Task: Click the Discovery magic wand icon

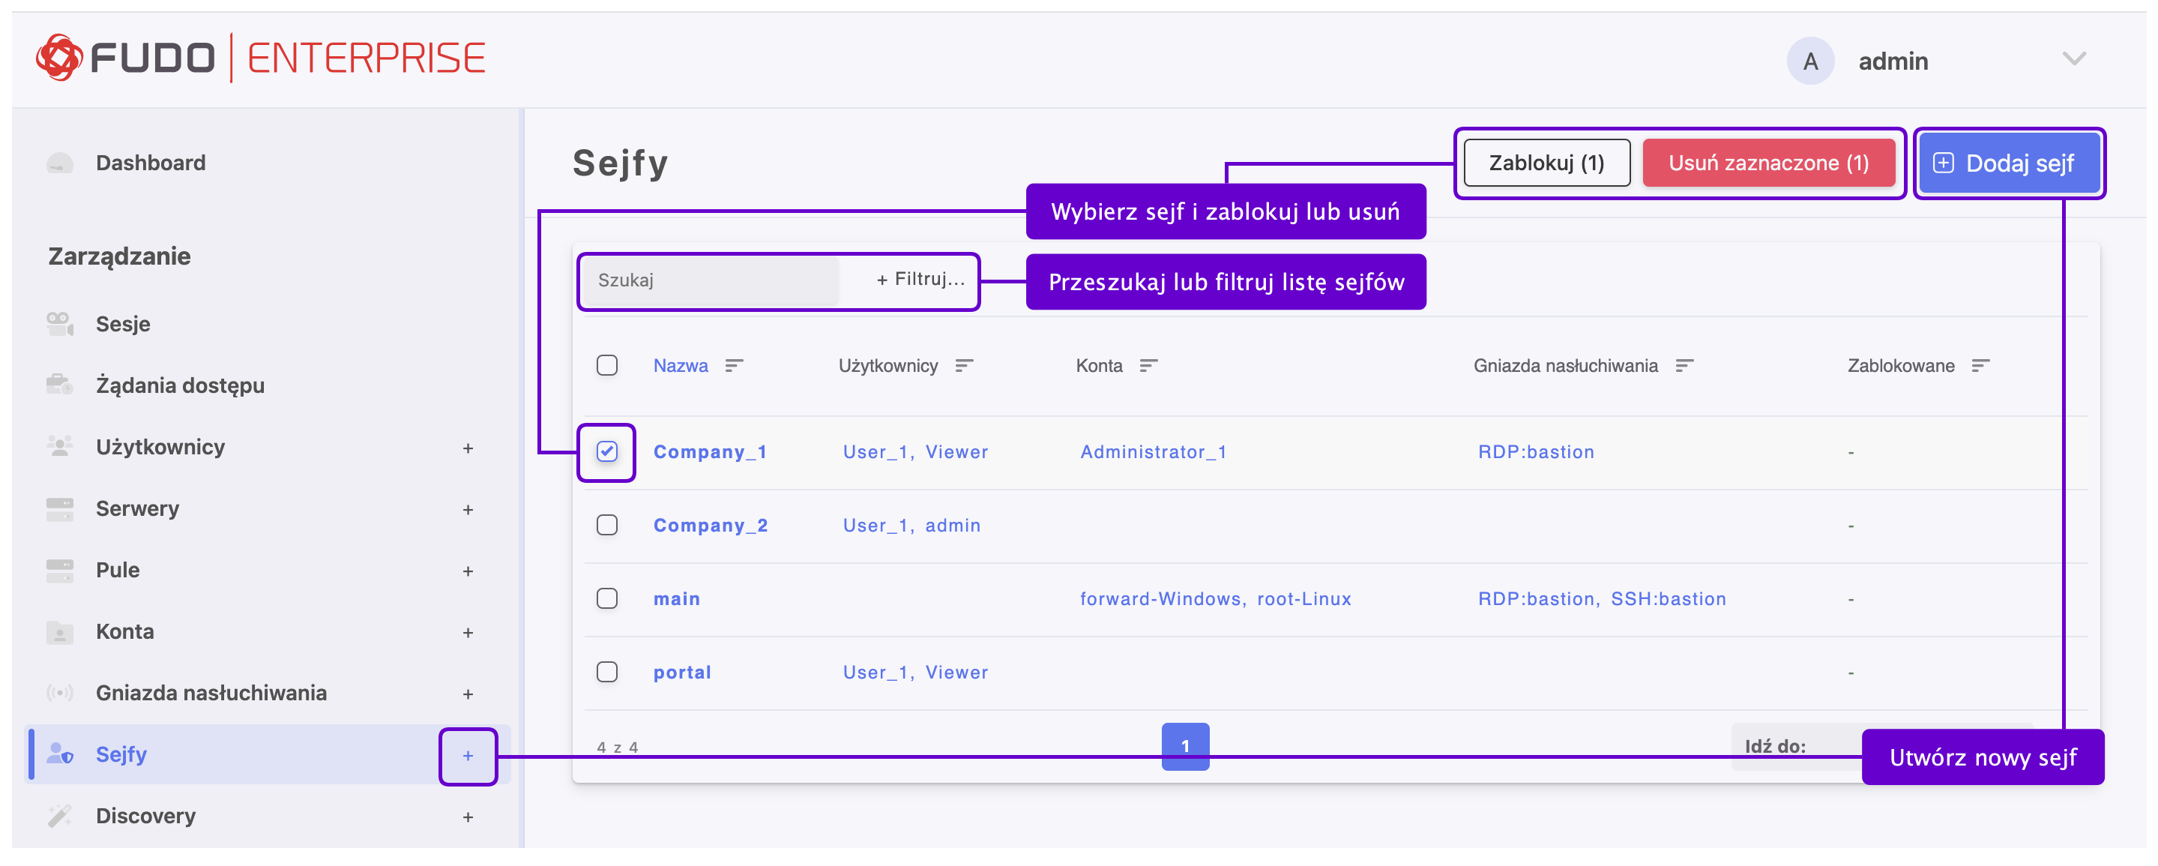Action: coord(59,816)
